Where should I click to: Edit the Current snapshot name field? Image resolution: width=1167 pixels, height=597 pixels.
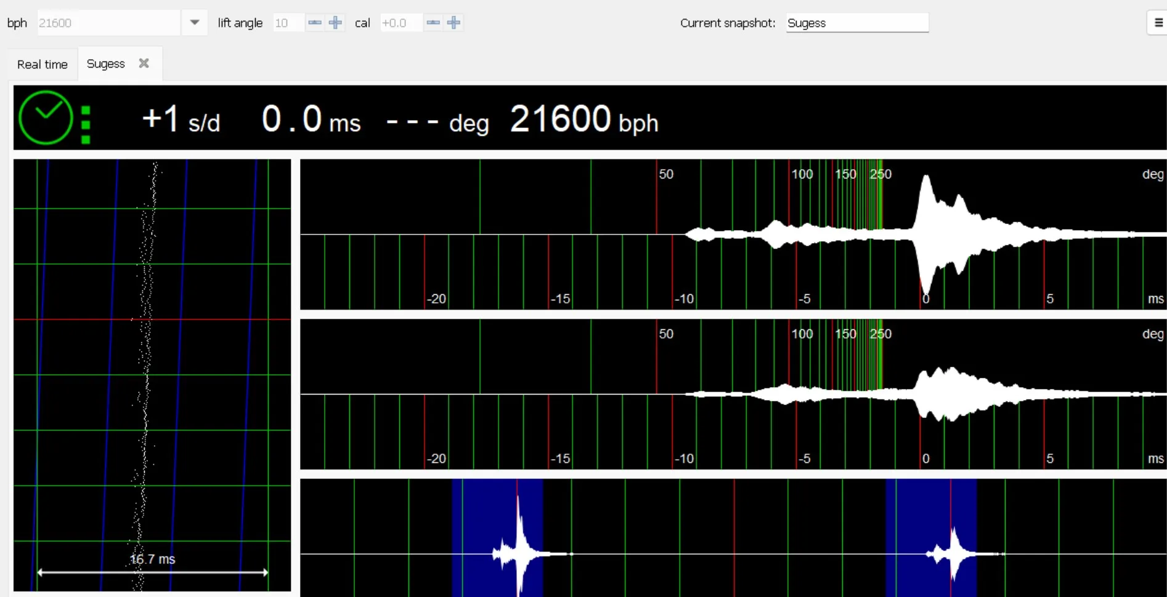point(857,23)
